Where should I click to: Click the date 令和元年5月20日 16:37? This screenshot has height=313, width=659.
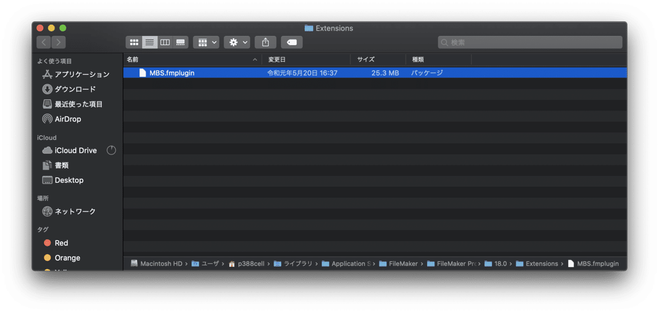coord(302,72)
